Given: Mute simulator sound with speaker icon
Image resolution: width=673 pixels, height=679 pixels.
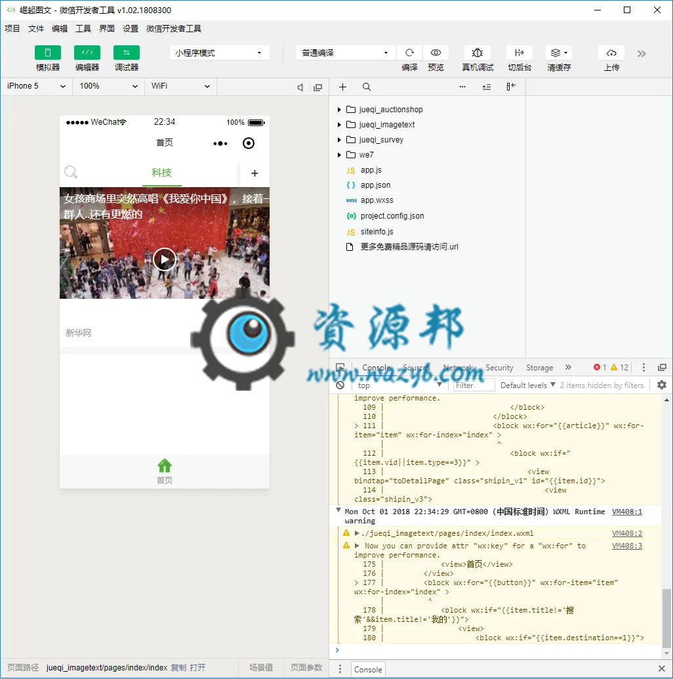Looking at the screenshot, I should pos(300,87).
